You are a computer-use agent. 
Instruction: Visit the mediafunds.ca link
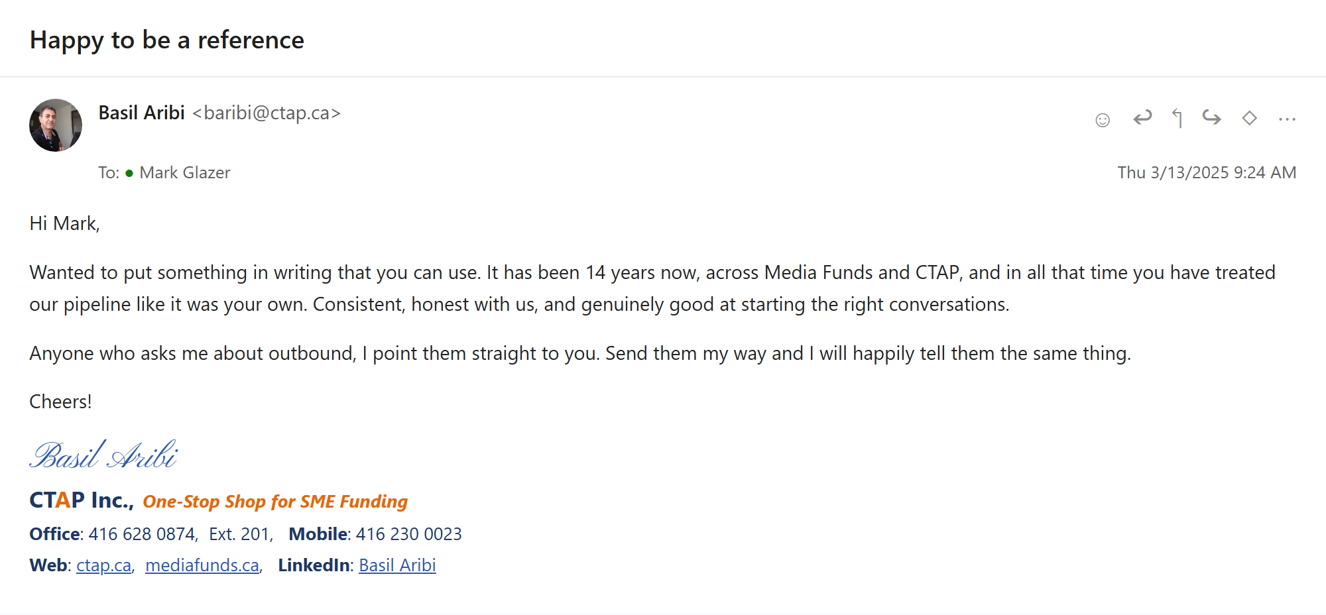coord(202,565)
